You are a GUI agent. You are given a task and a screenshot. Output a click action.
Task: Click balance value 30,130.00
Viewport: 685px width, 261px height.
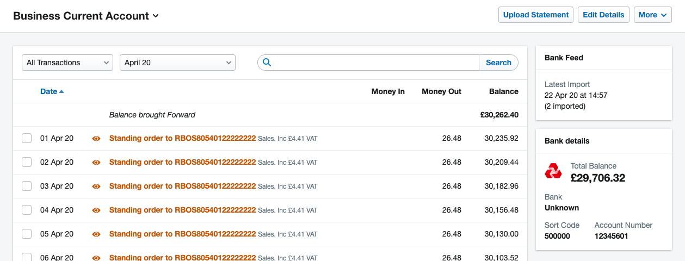502,234
